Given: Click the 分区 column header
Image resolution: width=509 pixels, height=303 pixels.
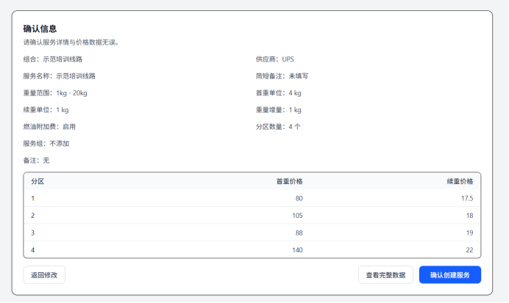Looking at the screenshot, I should point(38,181).
